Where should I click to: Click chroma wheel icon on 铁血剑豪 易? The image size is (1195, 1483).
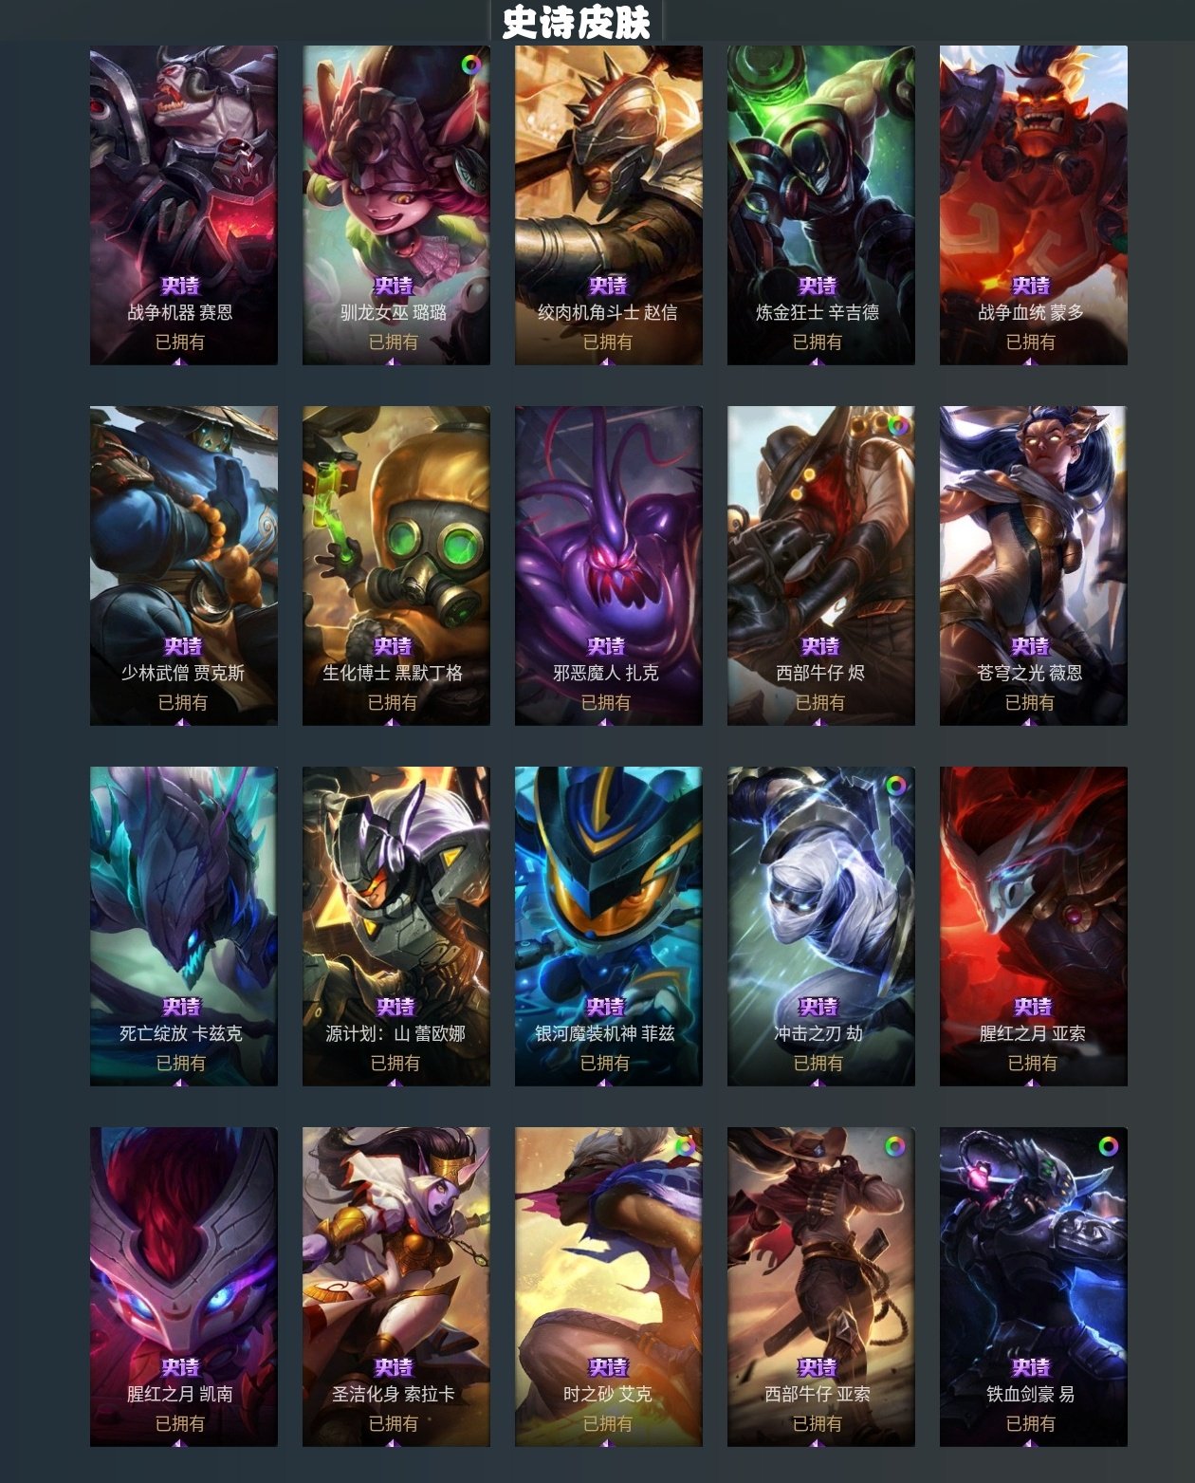coord(1109,1146)
